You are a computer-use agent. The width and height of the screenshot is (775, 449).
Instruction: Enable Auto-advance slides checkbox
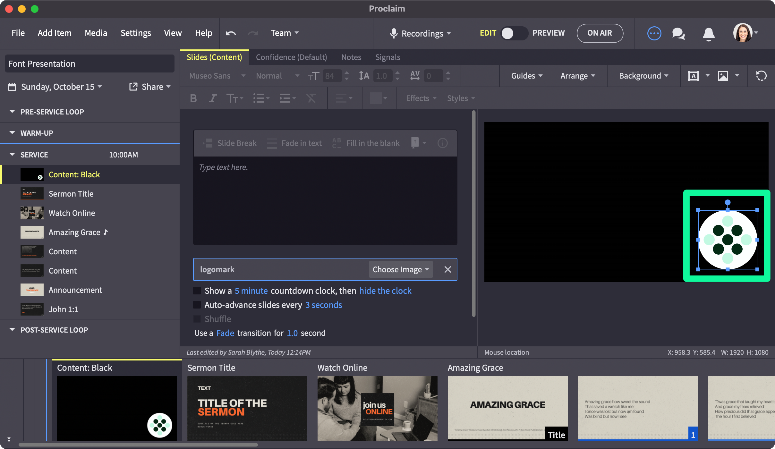197,305
